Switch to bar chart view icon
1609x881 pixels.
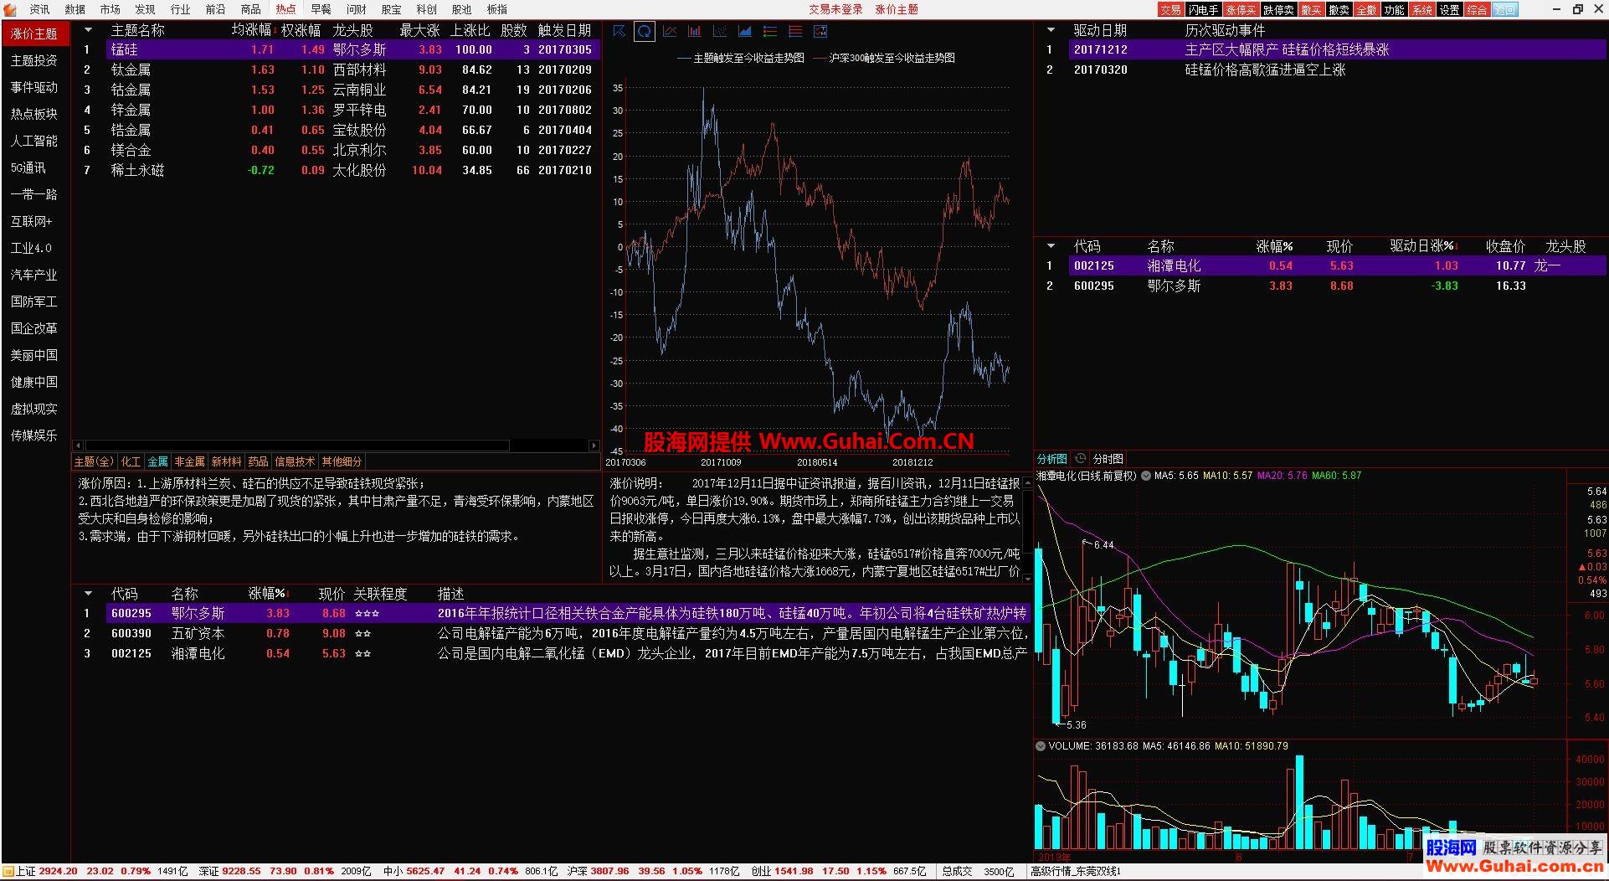tap(694, 32)
